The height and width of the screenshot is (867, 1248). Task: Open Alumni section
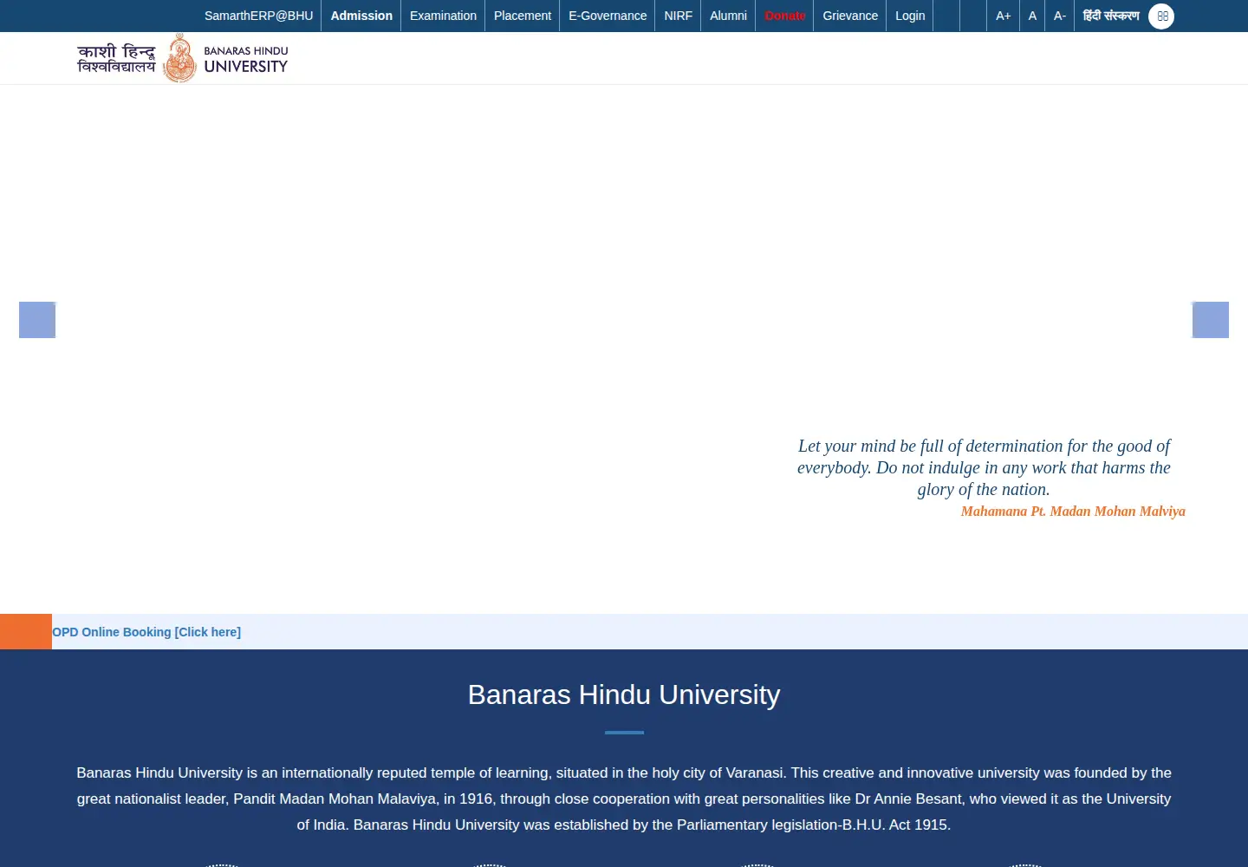coord(728,16)
